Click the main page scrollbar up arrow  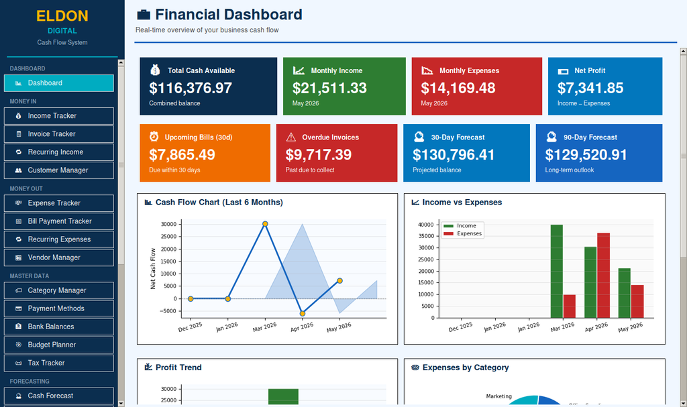tap(683, 52)
